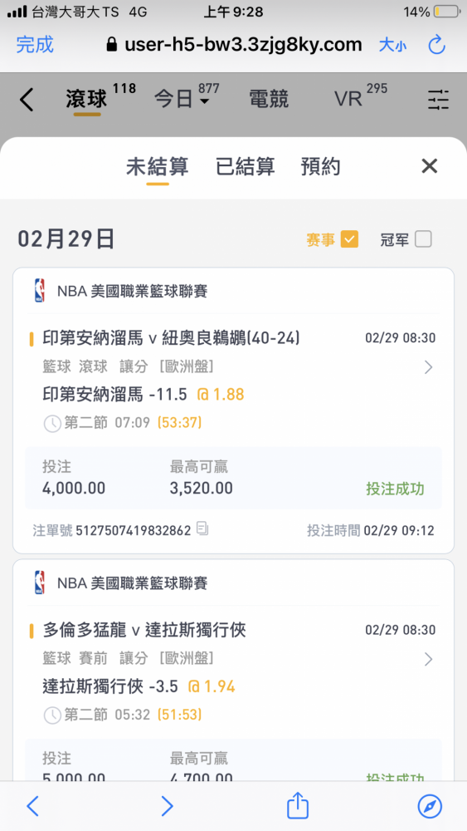This screenshot has height=831, width=467.
Task: Copy bet slip number 5127507419832862
Action: point(202,529)
